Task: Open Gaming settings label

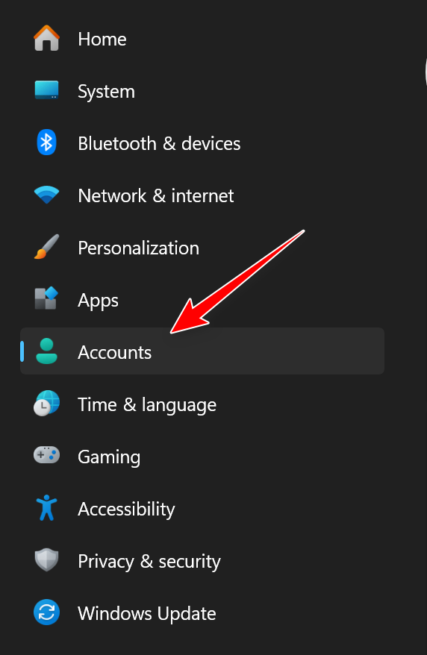Action: point(109,457)
